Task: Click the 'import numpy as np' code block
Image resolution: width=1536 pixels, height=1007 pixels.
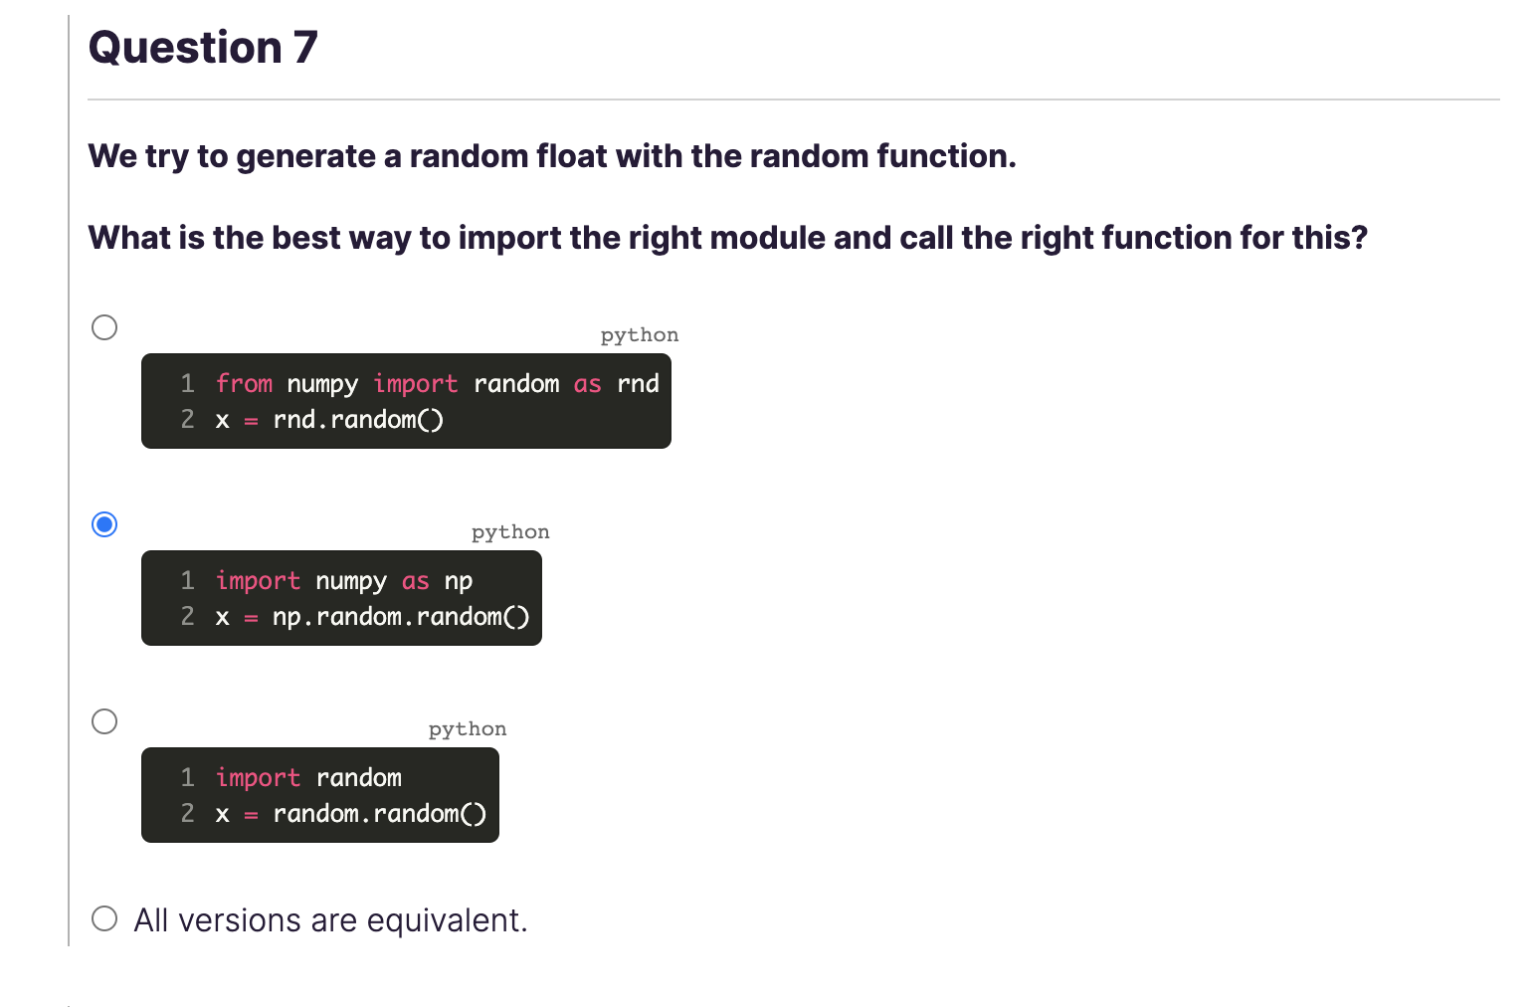Action: pyautogui.click(x=341, y=598)
